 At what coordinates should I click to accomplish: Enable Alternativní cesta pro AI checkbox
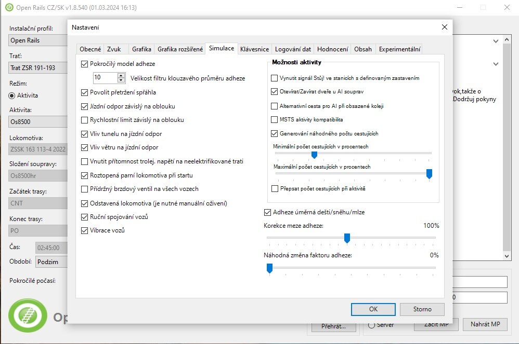point(274,106)
